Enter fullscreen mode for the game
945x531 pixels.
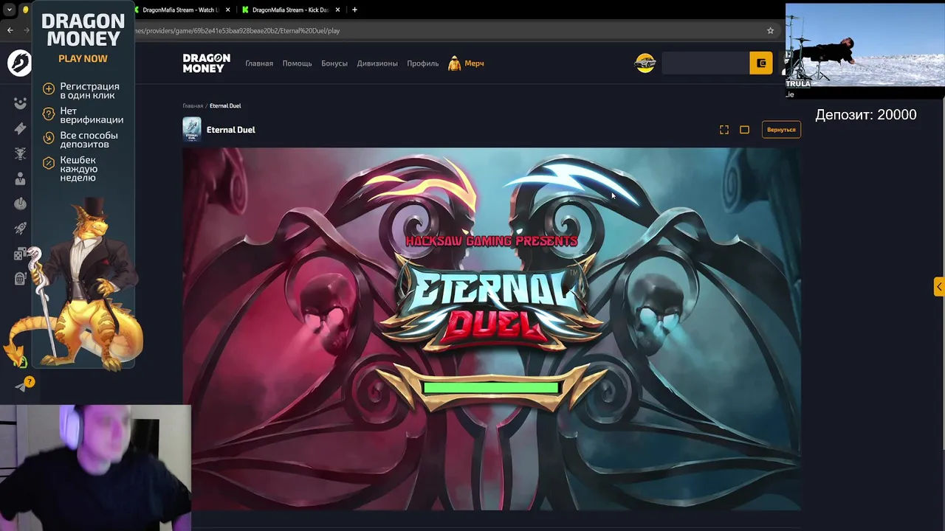(724, 130)
